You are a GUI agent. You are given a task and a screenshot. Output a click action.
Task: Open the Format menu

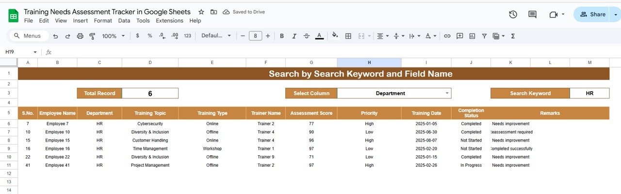click(103, 21)
